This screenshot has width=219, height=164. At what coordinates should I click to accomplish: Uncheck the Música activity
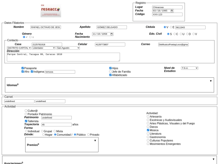(x=148, y=130)
